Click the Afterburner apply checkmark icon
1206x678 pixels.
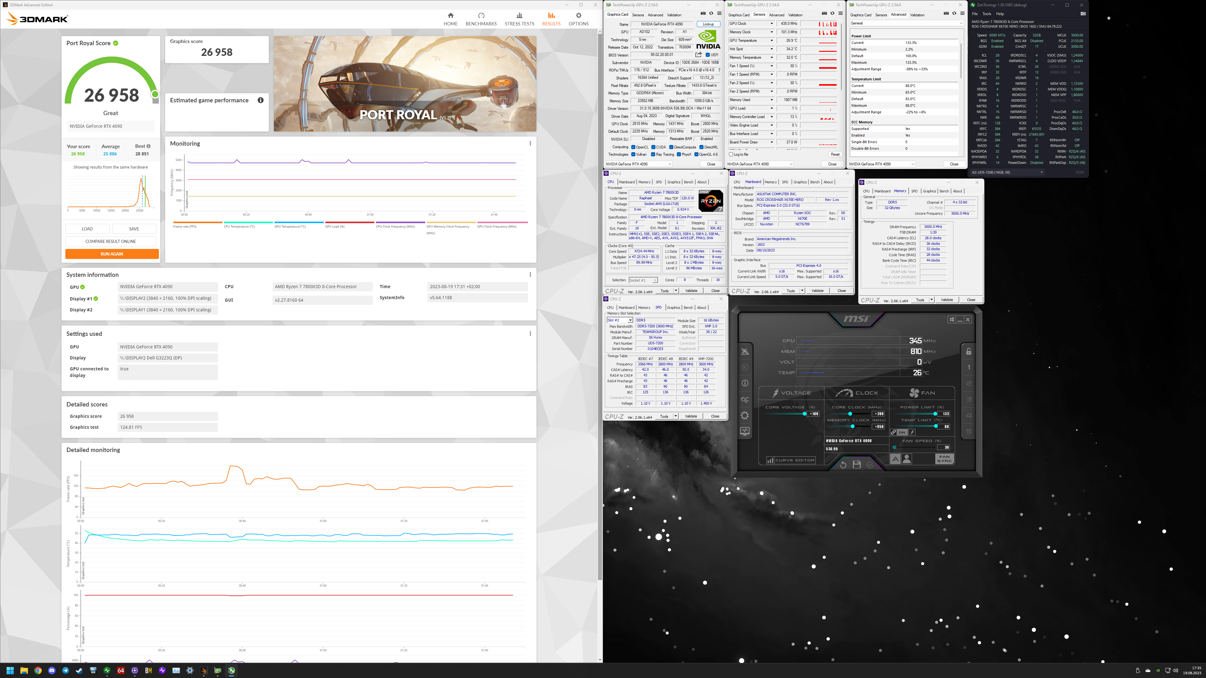[x=870, y=465]
